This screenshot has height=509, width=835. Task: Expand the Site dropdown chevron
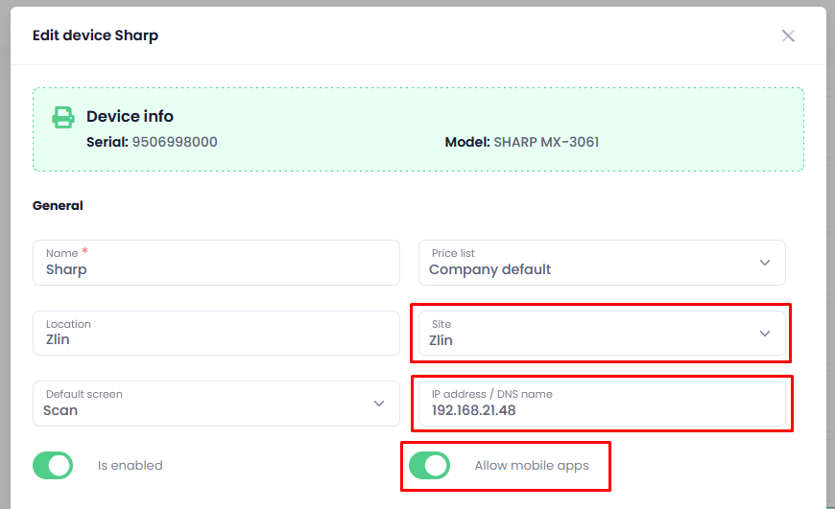(x=765, y=334)
